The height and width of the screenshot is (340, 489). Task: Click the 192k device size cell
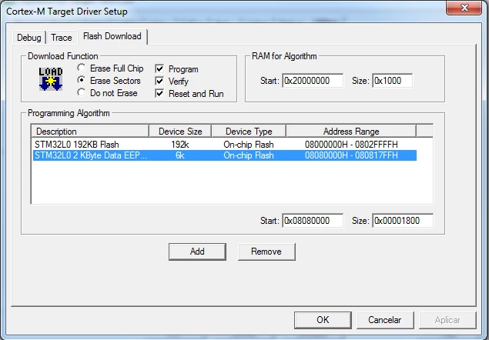[180, 145]
